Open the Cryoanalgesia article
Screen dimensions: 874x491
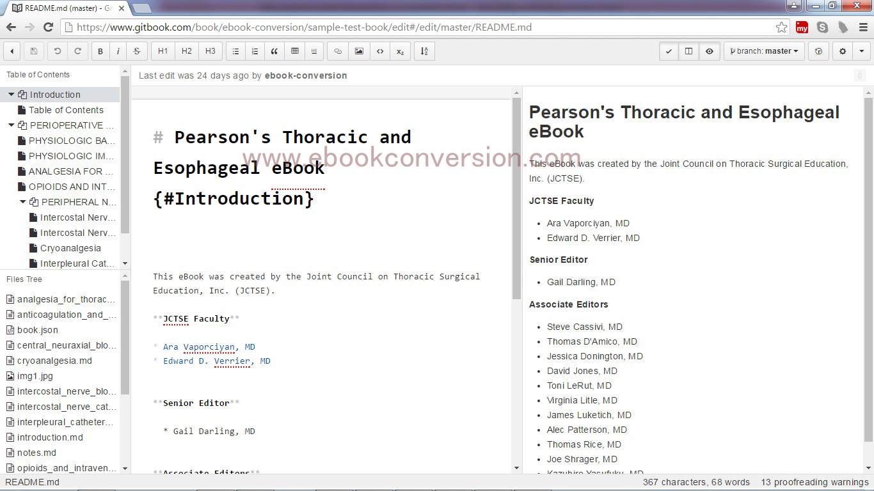click(70, 248)
